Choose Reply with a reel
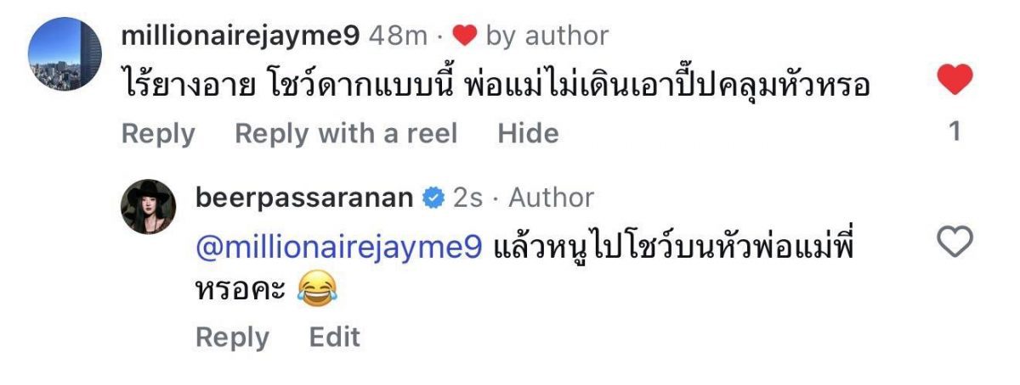This screenshot has width=1020, height=385. point(346,134)
